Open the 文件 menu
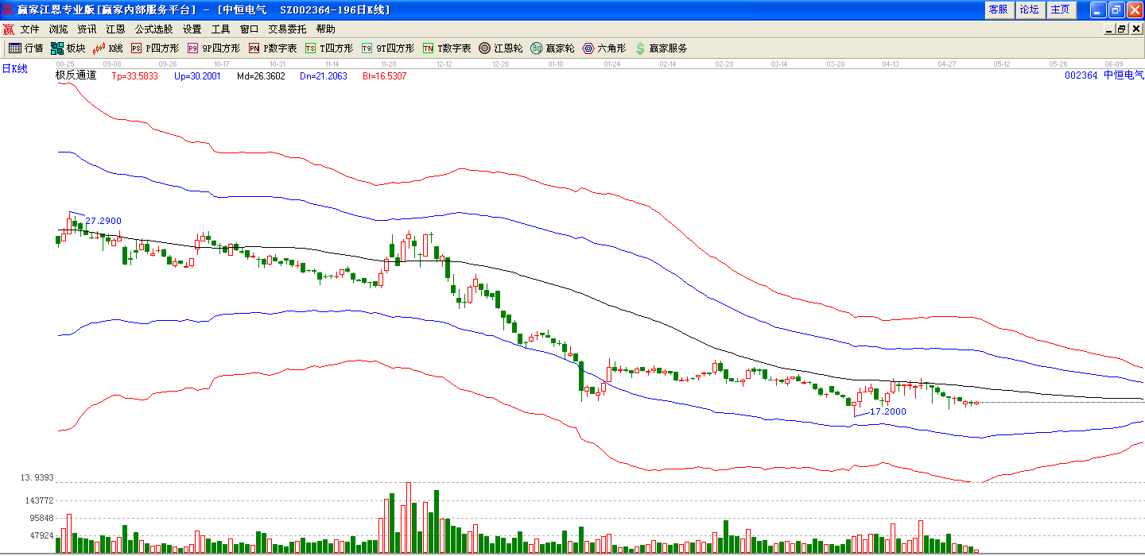 pyautogui.click(x=30, y=29)
